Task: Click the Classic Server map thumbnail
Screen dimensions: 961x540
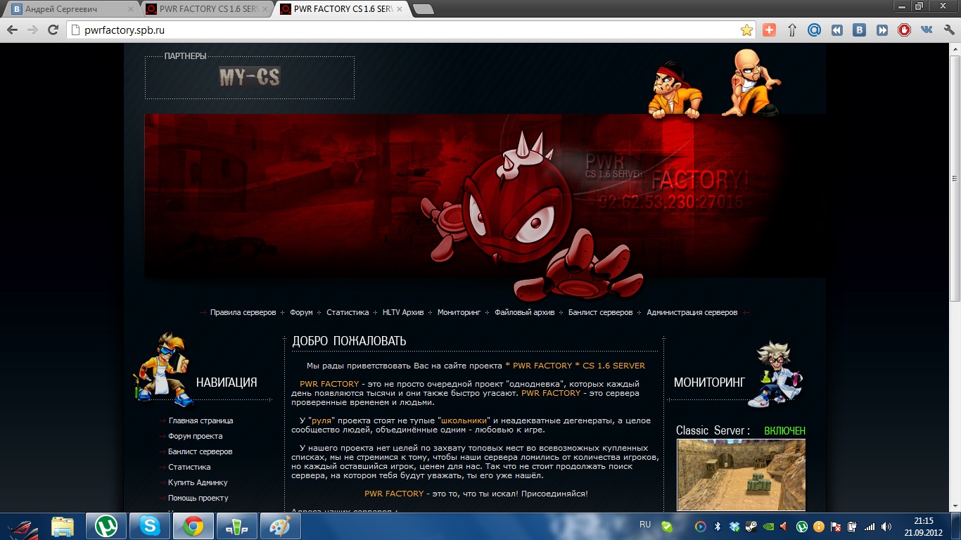Action: point(741,475)
